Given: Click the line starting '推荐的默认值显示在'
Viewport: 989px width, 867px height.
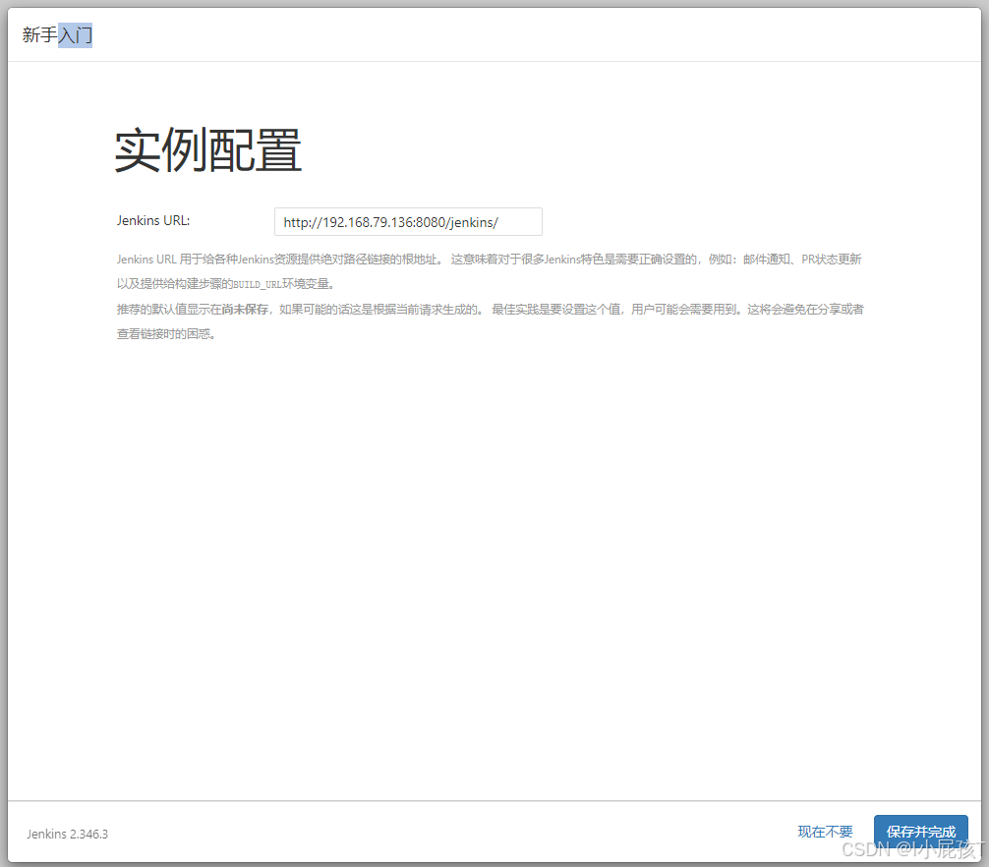Looking at the screenshot, I should [491, 309].
